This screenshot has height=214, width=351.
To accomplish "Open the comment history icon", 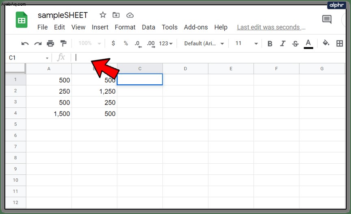I will 327,19.
